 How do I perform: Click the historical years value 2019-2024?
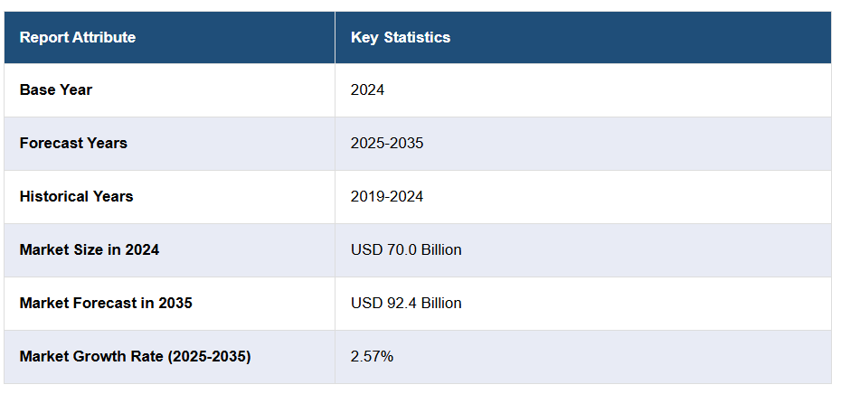(387, 196)
